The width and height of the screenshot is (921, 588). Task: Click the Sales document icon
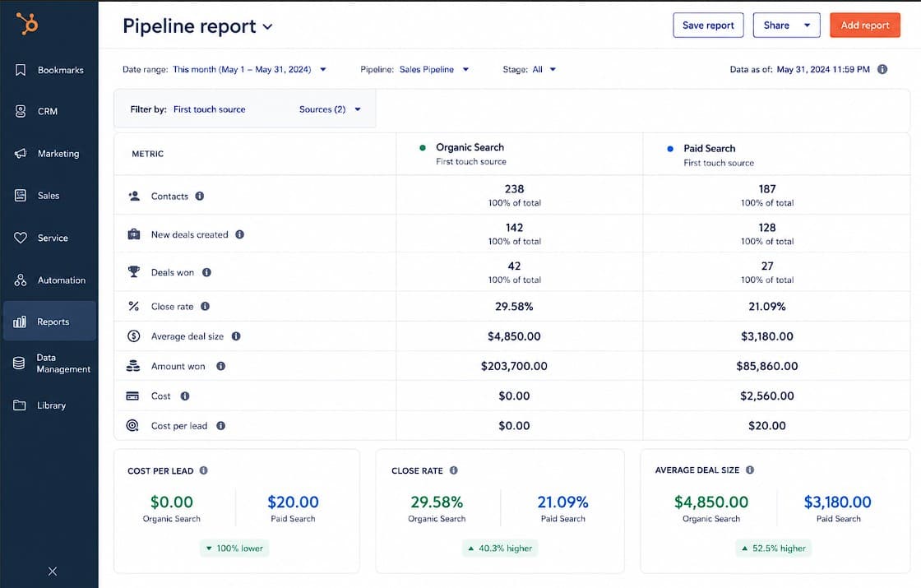click(21, 196)
